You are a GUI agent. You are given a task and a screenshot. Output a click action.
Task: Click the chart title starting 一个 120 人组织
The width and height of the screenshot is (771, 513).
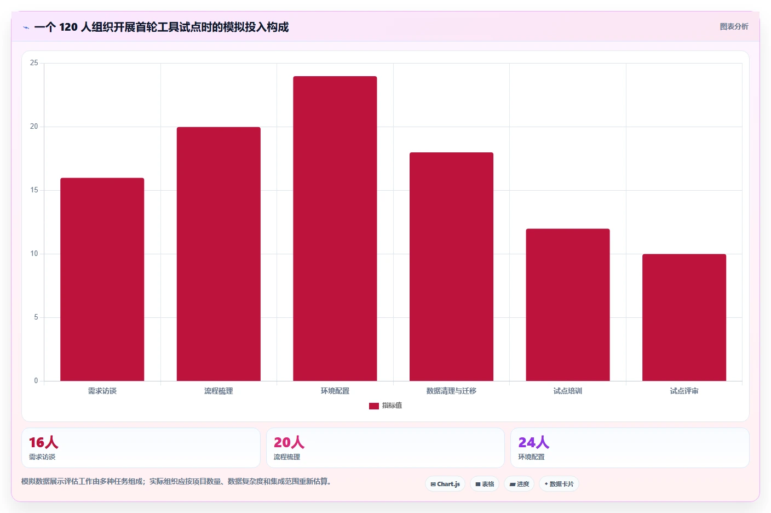pos(162,27)
